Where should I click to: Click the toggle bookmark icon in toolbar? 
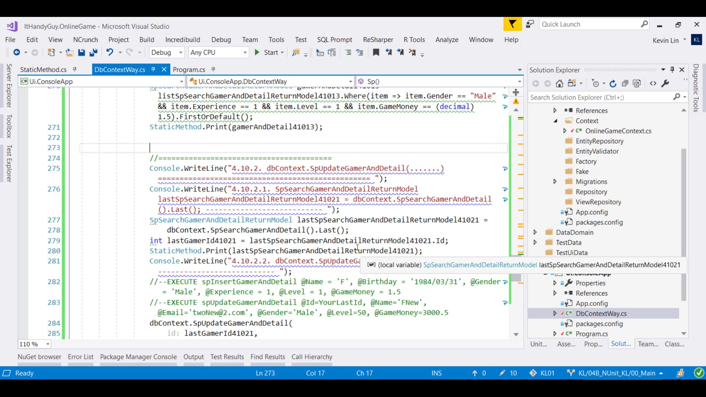pyautogui.click(x=376, y=53)
